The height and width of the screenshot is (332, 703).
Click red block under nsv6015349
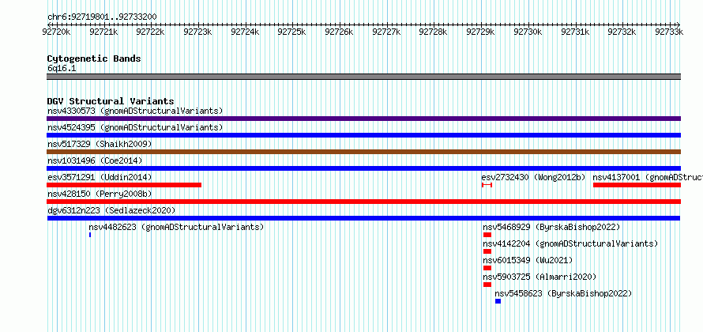[x=487, y=268]
